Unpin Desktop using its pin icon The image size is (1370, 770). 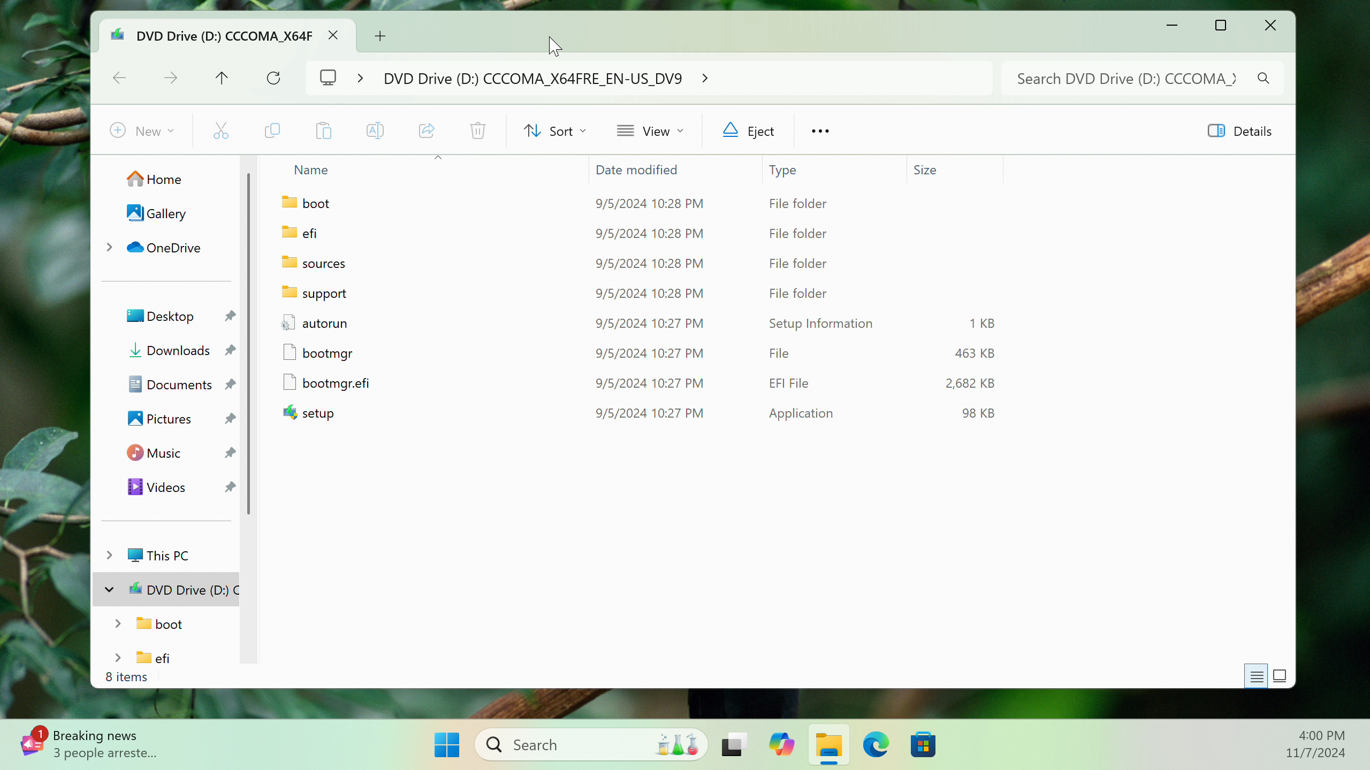pos(230,315)
